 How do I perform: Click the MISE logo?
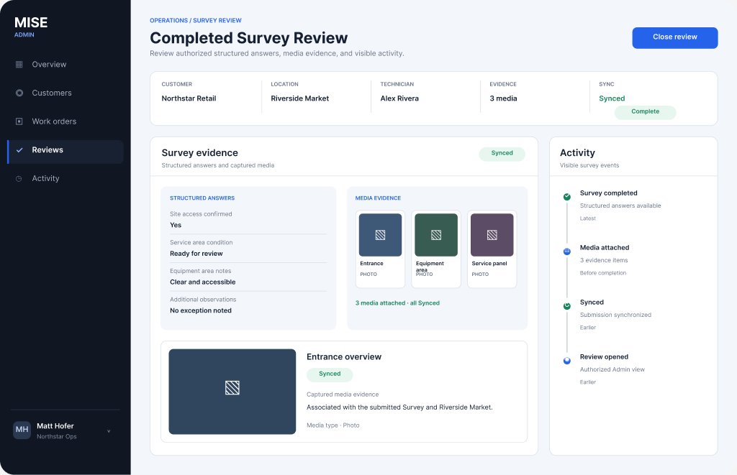click(x=31, y=22)
